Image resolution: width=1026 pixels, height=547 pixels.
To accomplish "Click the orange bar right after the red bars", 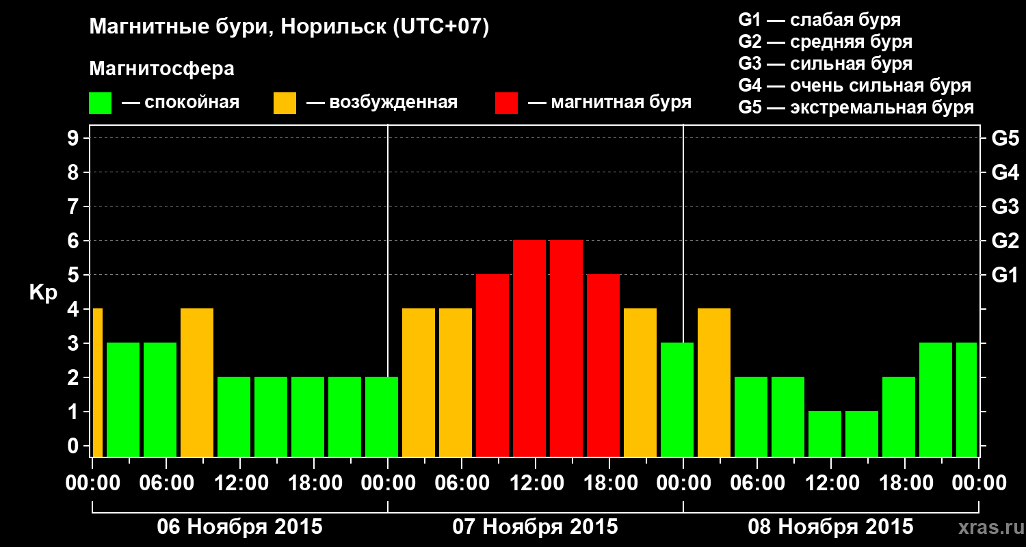I will click(x=640, y=382).
